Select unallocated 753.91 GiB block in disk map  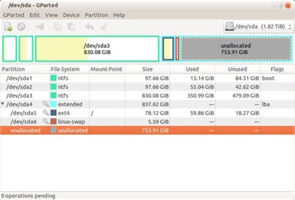click(236, 49)
